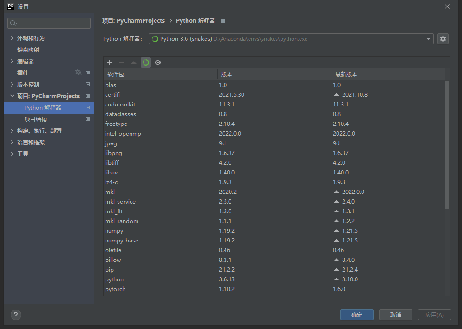
Task: Click upgrade arrow in numpy row
Action: [337, 230]
